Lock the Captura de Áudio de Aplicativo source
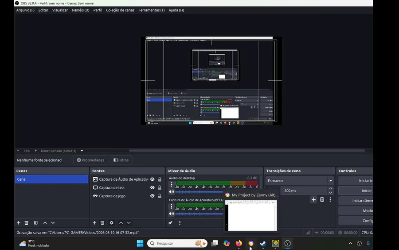The image size is (399, 250). click(160, 179)
